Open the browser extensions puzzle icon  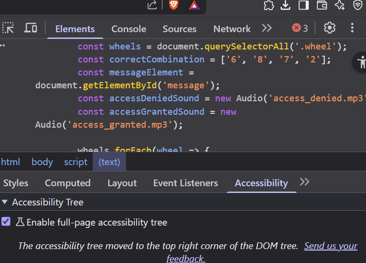269,5
